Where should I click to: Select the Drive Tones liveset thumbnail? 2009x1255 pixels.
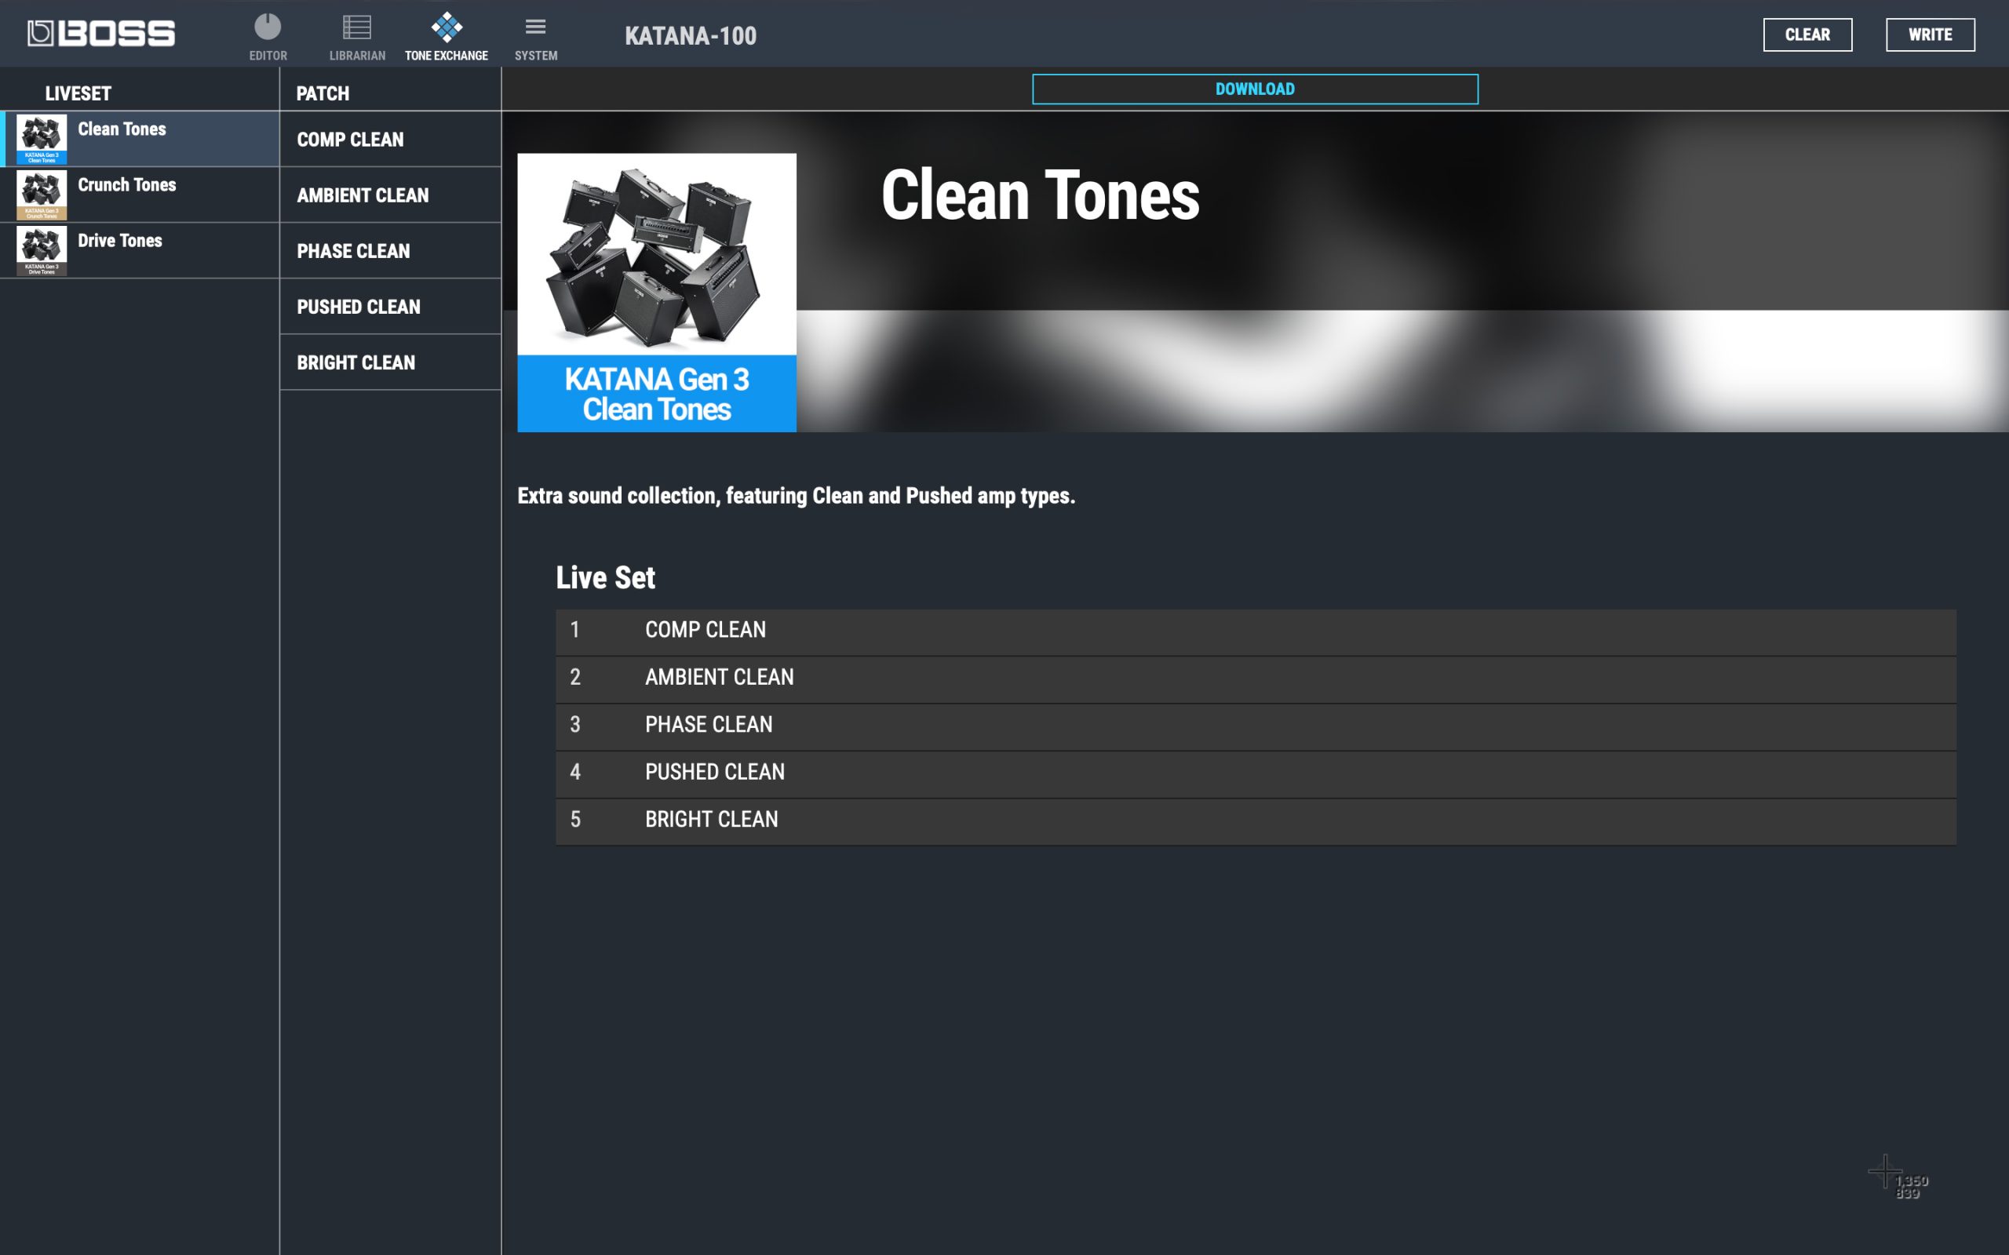click(42, 250)
